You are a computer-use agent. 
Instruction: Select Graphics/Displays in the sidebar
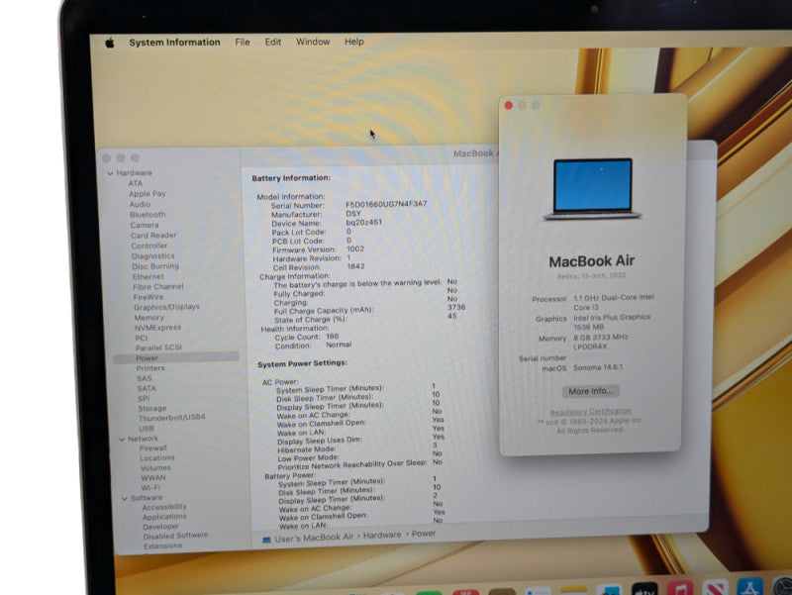[166, 307]
